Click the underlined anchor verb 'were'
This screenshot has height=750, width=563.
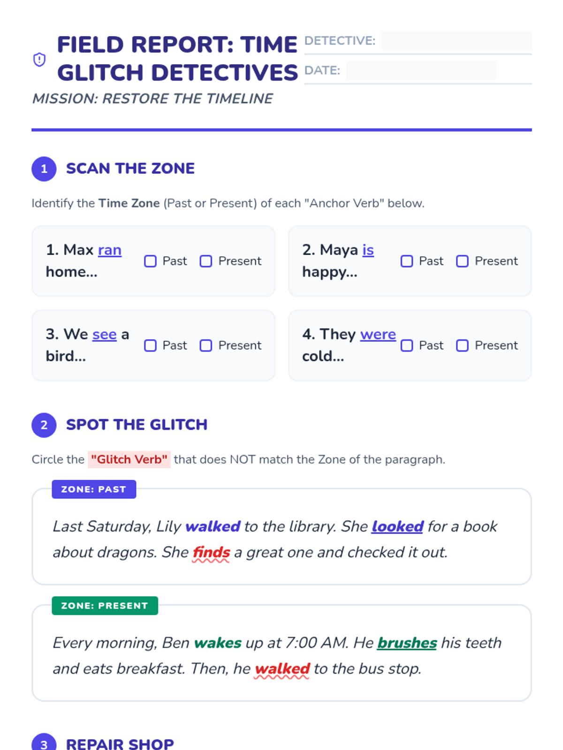[378, 334]
